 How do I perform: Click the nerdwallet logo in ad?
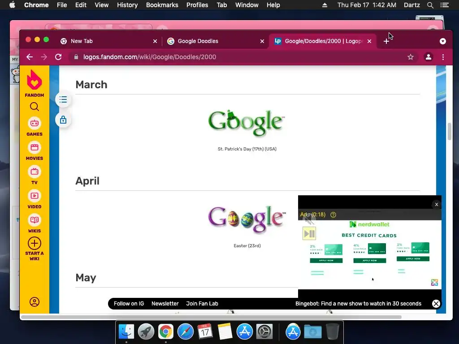point(369,224)
